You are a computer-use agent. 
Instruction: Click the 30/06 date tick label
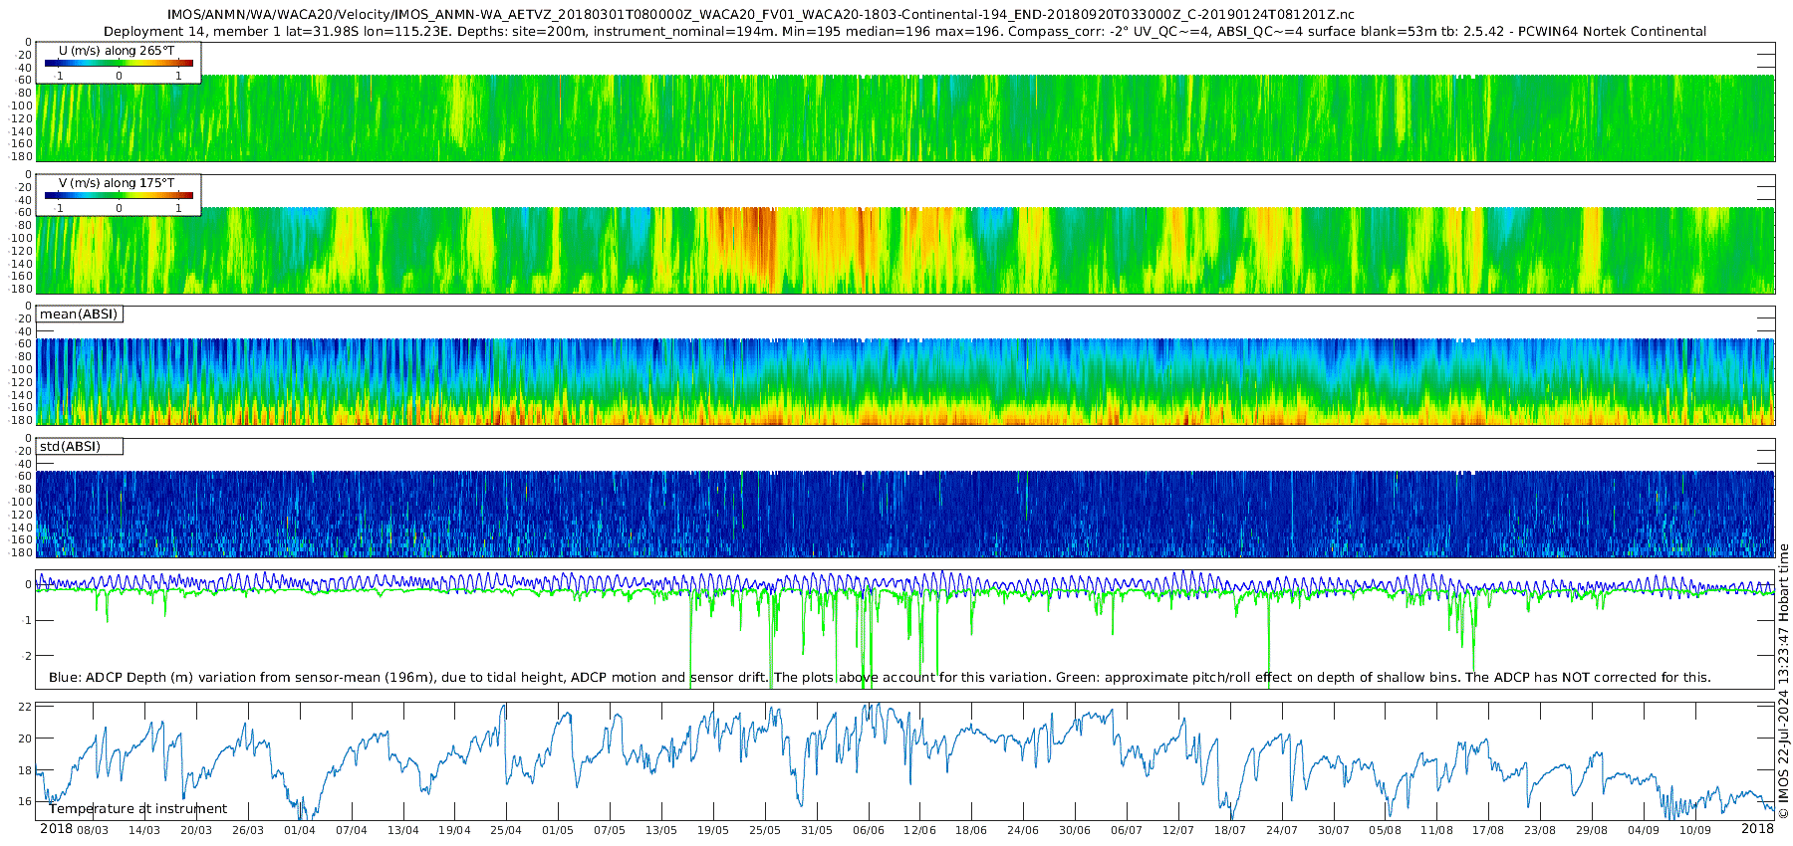pos(1075,830)
